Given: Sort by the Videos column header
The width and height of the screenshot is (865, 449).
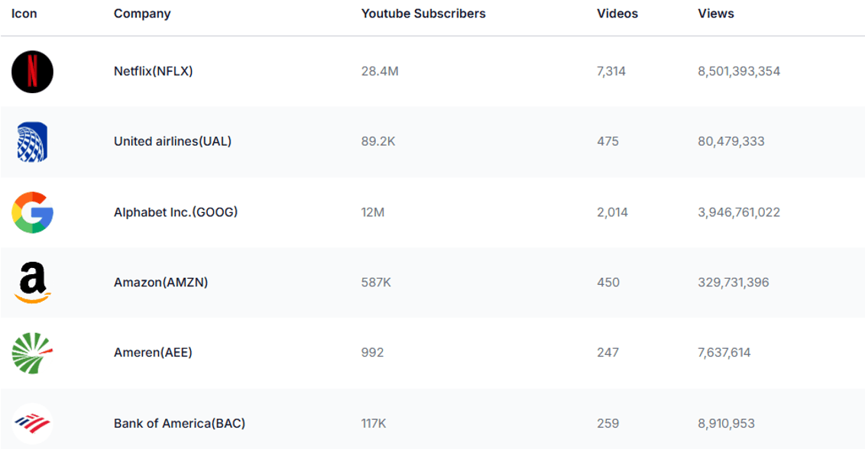Looking at the screenshot, I should [617, 14].
